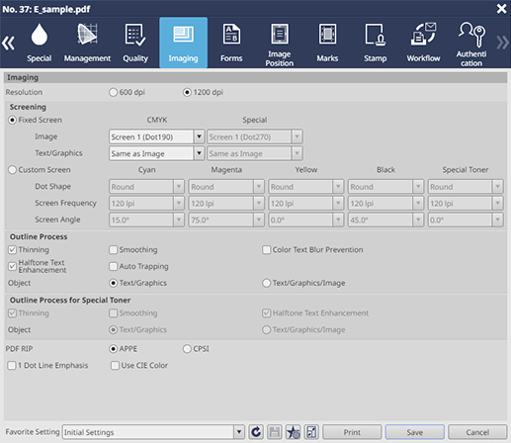Switch to the Management tab
This screenshot has width=511, height=443.
(x=87, y=43)
